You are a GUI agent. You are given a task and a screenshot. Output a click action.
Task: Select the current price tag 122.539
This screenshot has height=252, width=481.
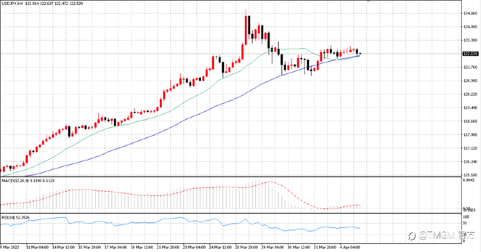pyautogui.click(x=470, y=53)
